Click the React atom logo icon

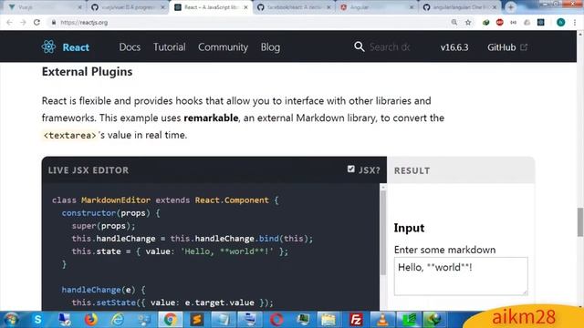click(x=48, y=46)
